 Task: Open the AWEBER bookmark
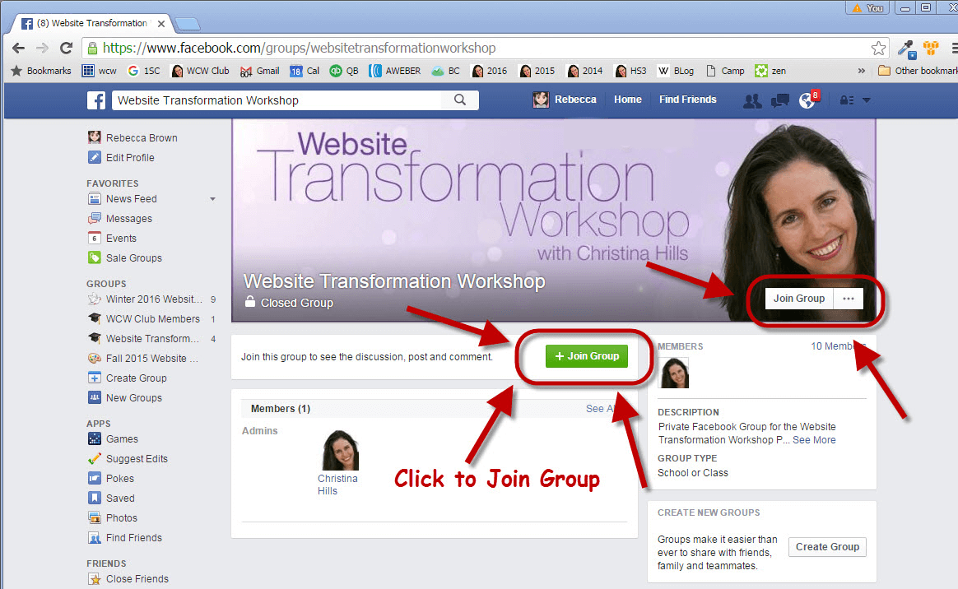point(395,71)
